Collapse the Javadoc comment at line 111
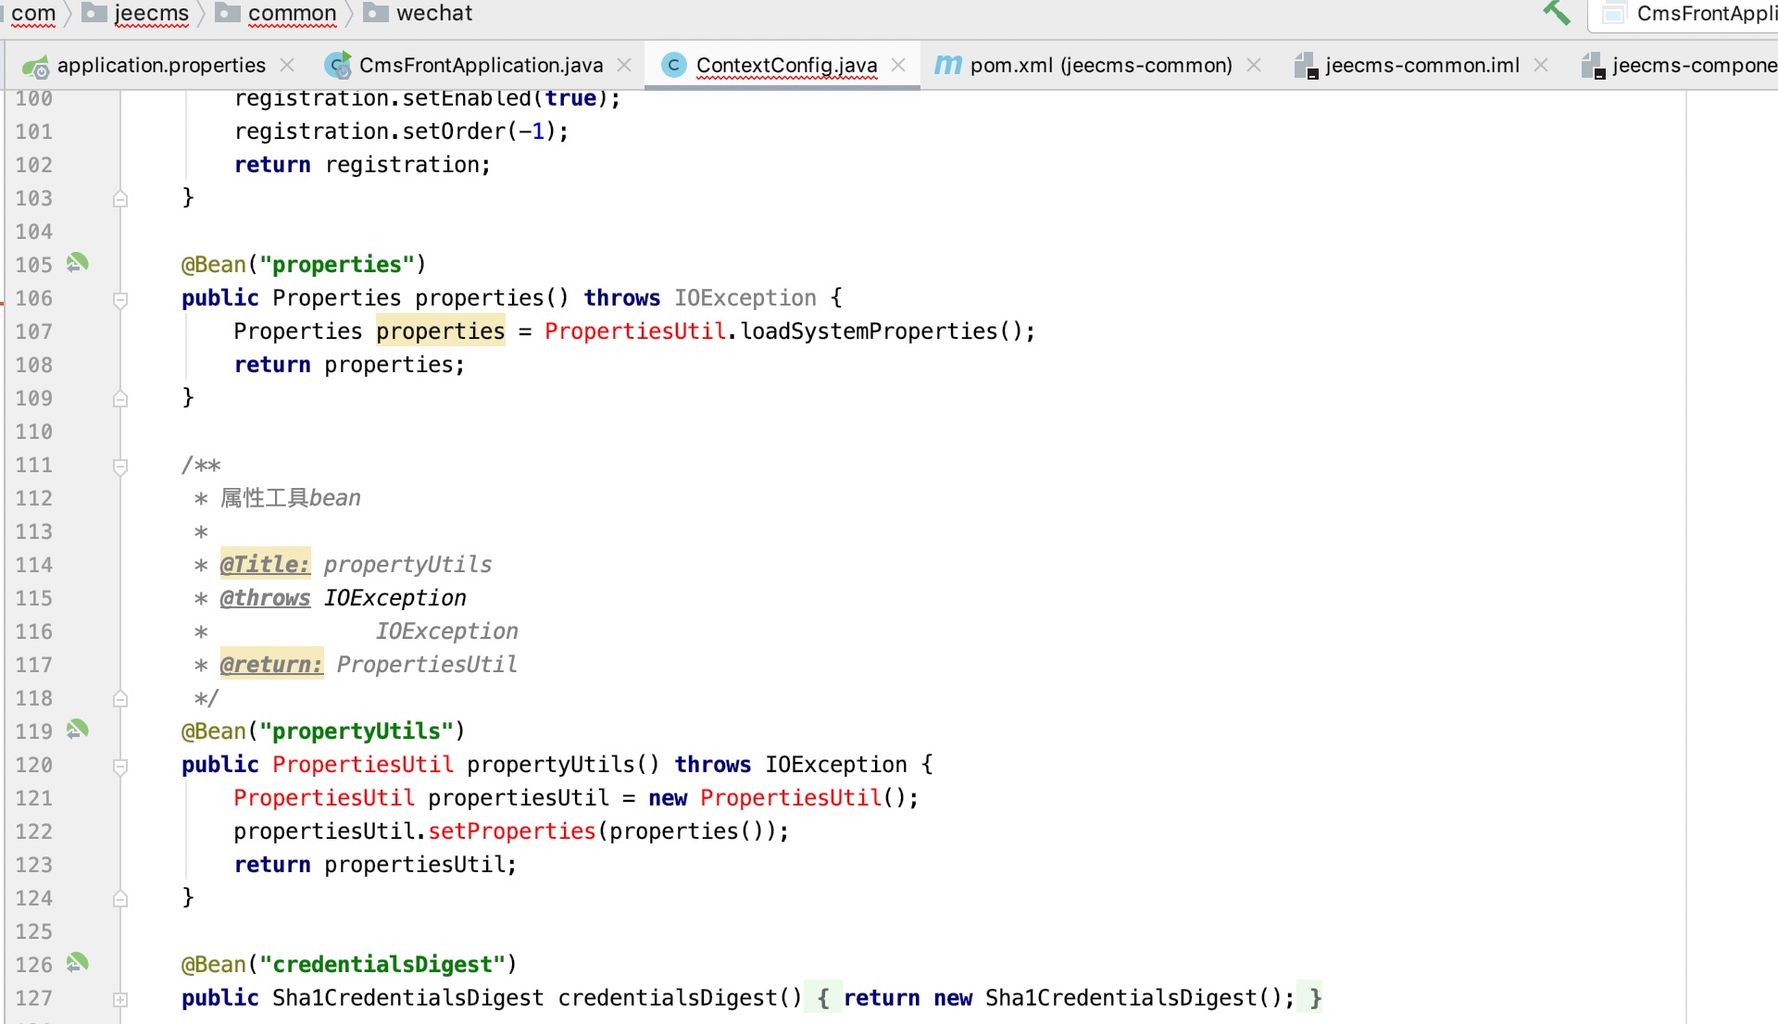Viewport: 1778px width, 1024px height. (120, 466)
